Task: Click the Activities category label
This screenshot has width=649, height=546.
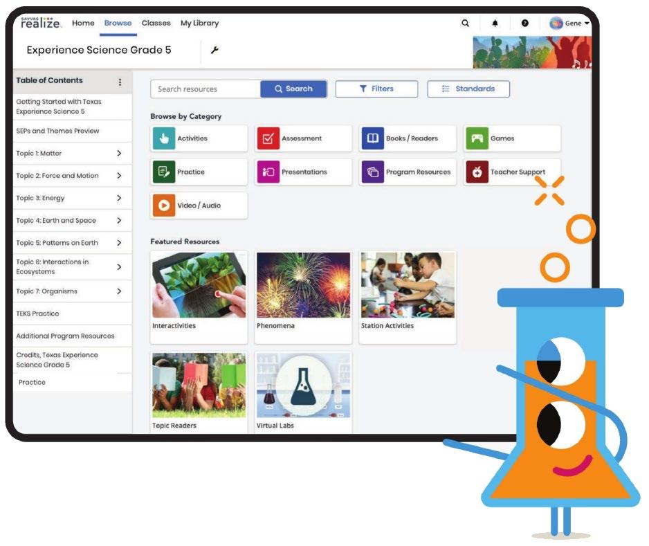Action: (x=192, y=138)
